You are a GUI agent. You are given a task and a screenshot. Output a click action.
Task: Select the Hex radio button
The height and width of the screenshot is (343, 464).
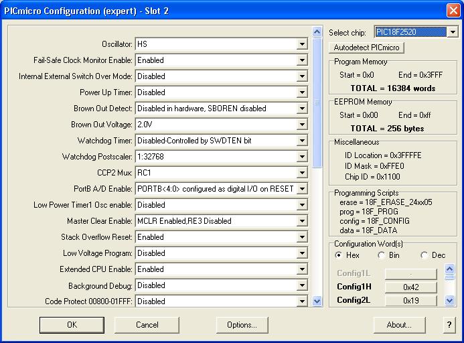tap(339, 255)
